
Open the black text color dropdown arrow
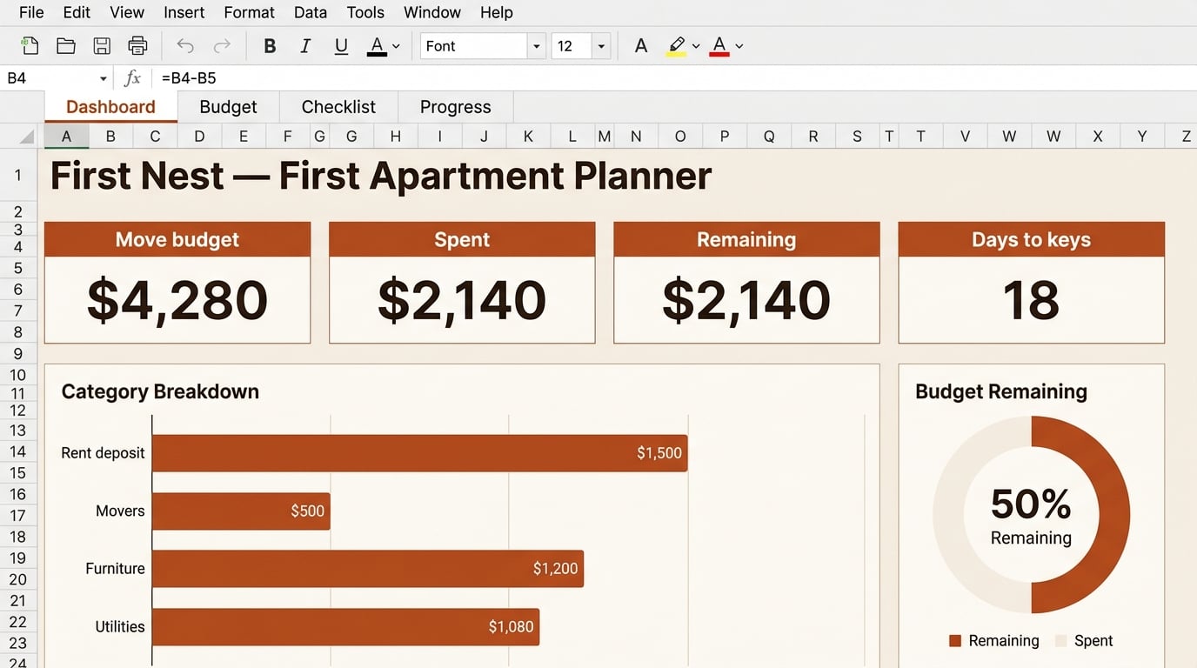pos(396,46)
